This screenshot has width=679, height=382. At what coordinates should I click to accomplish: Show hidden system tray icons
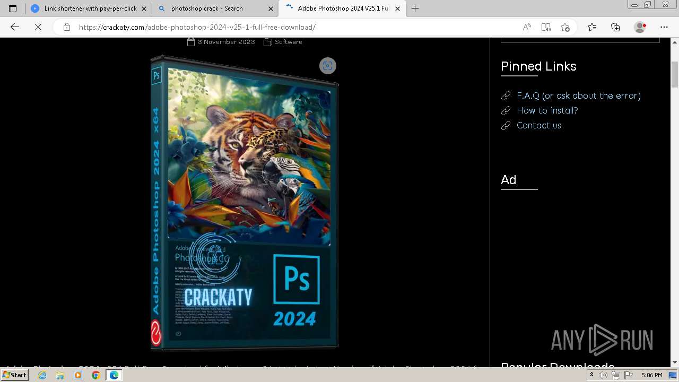coord(591,375)
